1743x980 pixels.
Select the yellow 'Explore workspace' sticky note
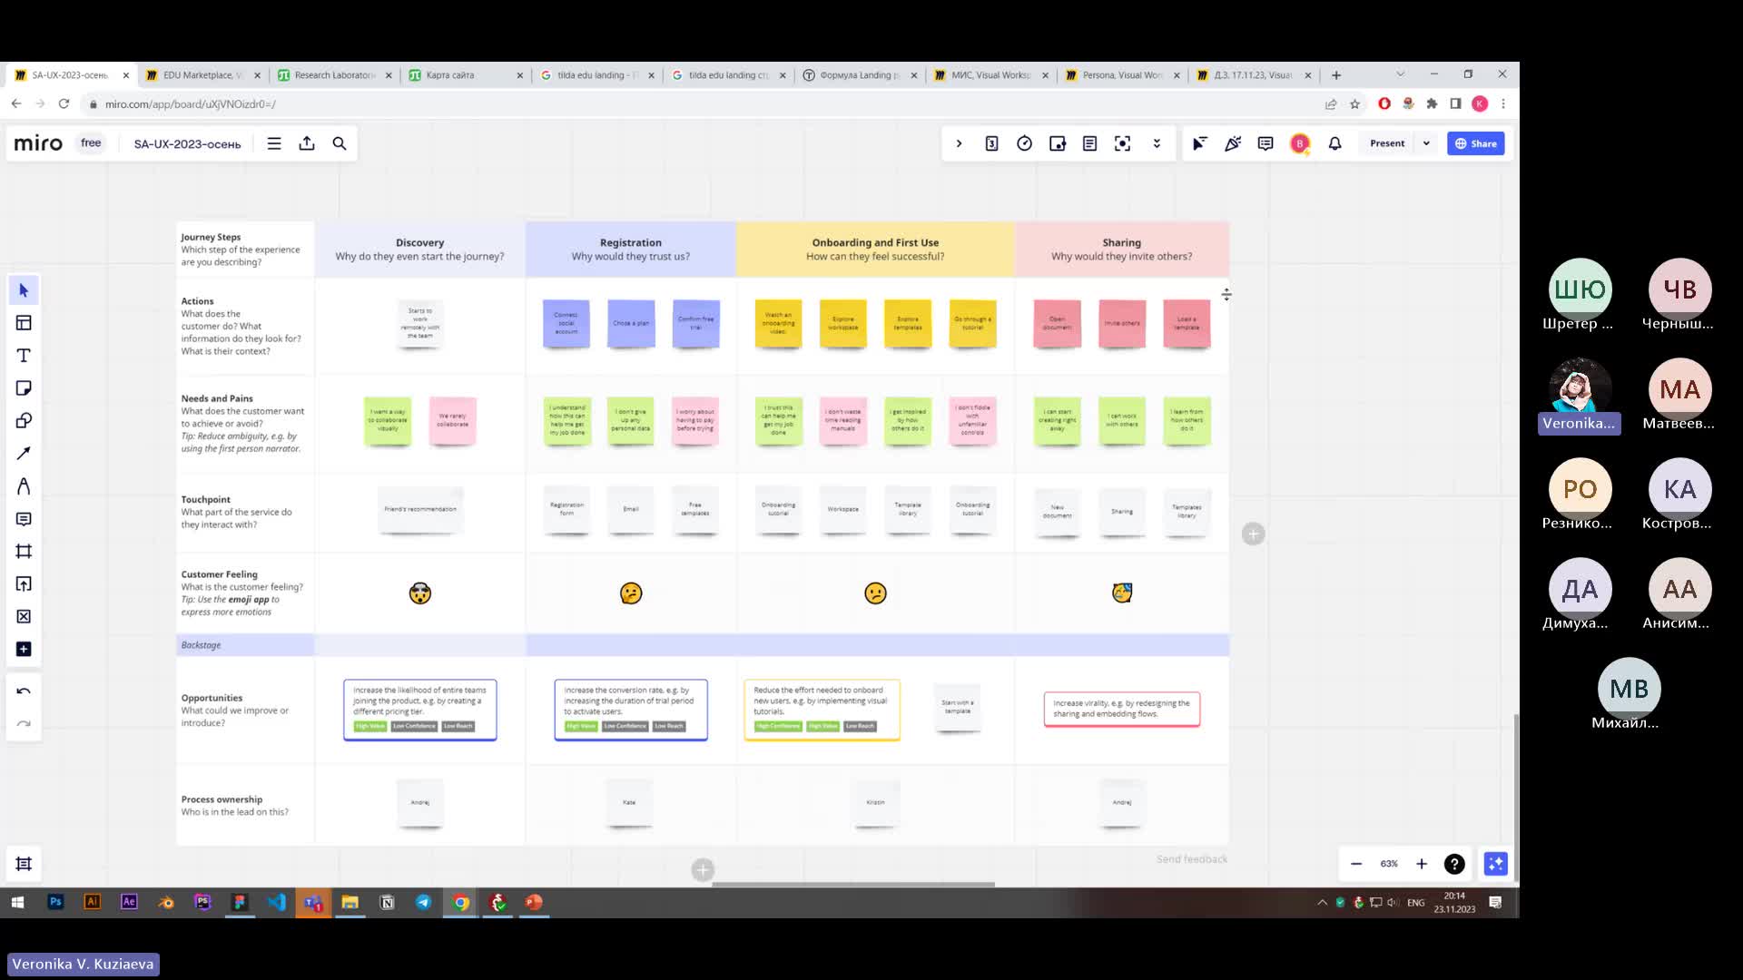pos(842,324)
